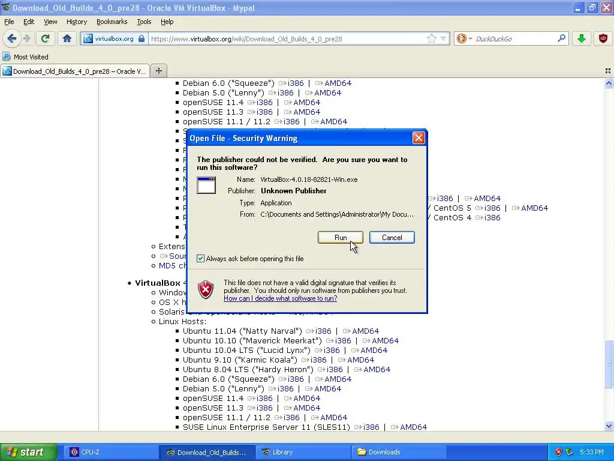
Task: Open the MD5 checksums link
Action: coord(172,266)
